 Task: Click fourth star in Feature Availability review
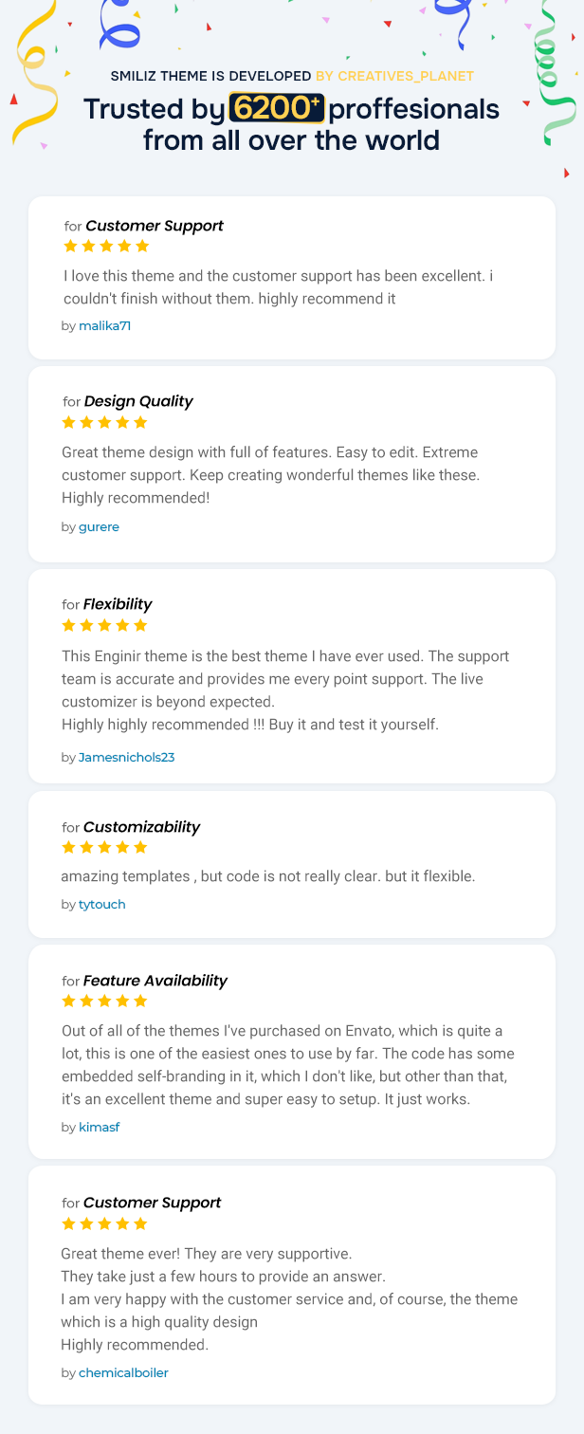(122, 1002)
